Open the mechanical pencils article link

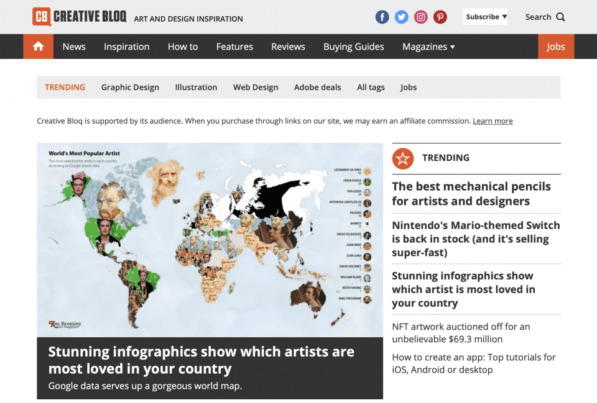pyautogui.click(x=471, y=194)
